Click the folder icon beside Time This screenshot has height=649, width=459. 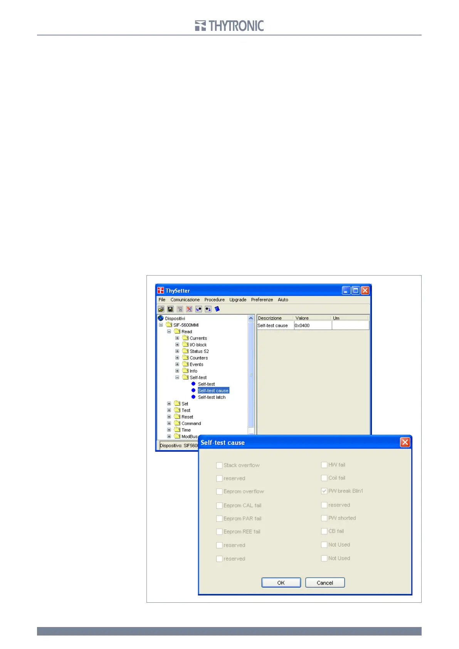(177, 430)
